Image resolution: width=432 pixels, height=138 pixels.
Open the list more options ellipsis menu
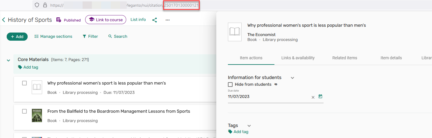167,20
